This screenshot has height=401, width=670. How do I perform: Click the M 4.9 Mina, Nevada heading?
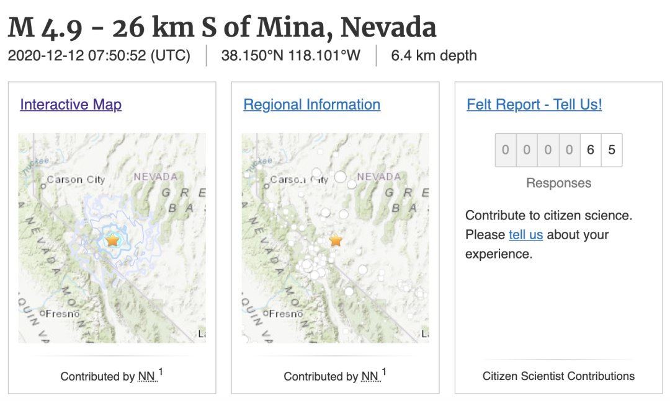pos(222,27)
